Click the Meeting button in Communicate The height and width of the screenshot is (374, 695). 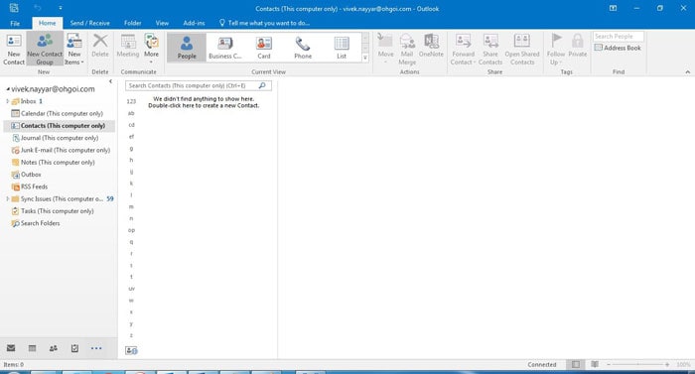point(128,46)
